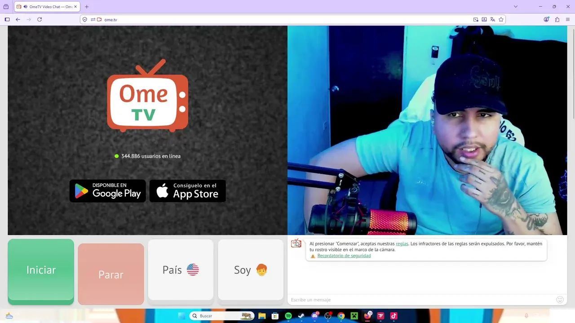Click the weather widget on the taskbar

9,316
